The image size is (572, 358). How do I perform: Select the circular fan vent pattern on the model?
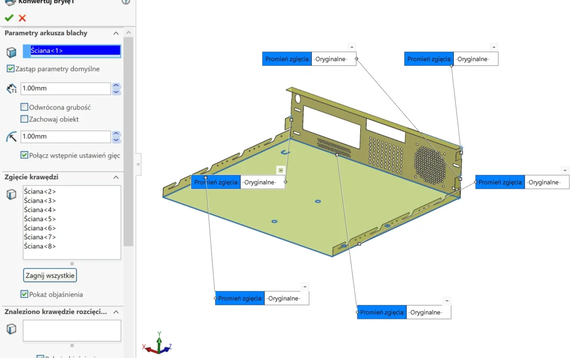pos(430,165)
